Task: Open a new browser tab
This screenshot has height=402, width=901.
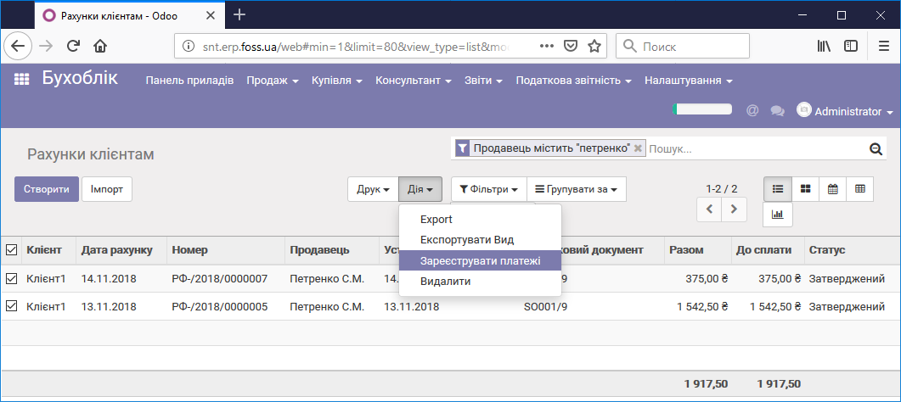Action: tap(239, 15)
